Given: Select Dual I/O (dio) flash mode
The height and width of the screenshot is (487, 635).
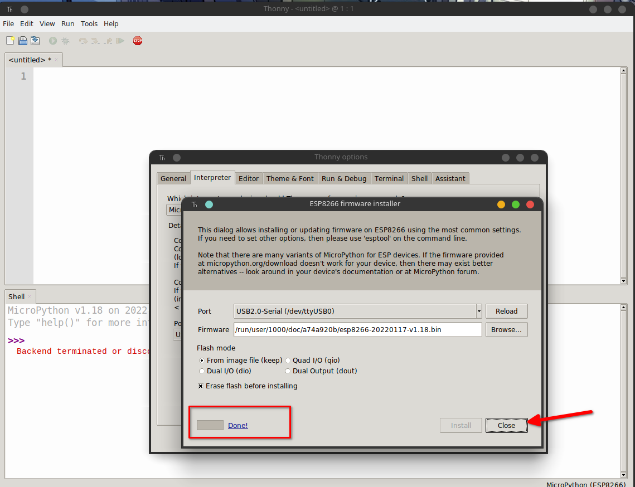Looking at the screenshot, I should (201, 371).
